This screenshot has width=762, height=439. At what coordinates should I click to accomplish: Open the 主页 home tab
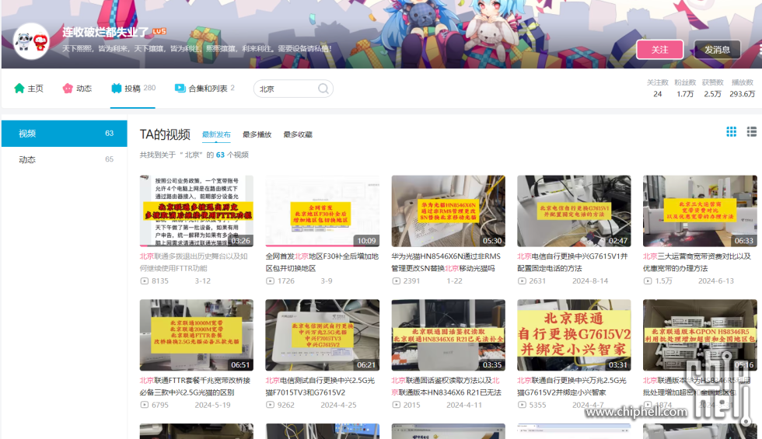[x=29, y=89]
